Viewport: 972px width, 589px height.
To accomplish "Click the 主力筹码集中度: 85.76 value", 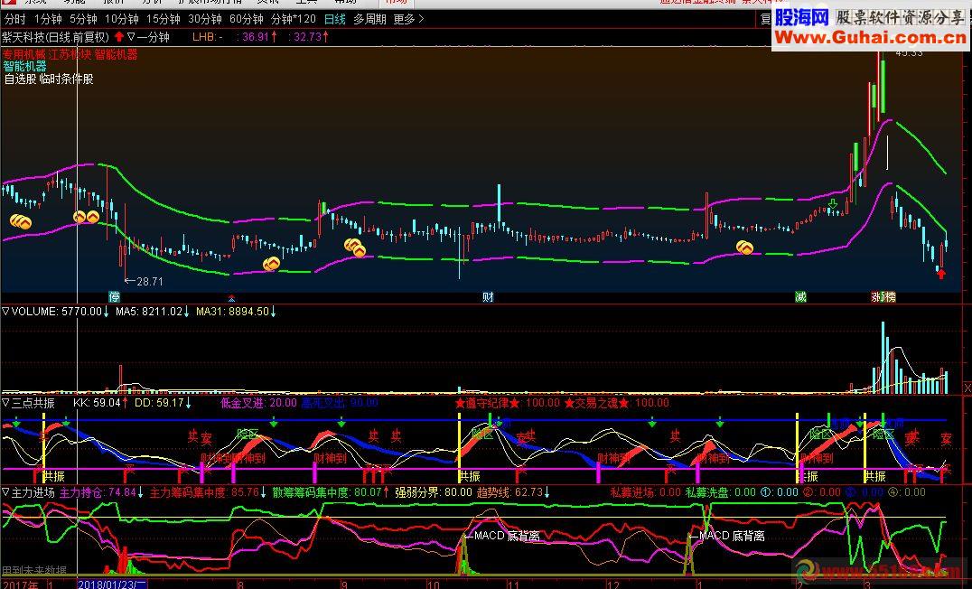I will click(204, 492).
